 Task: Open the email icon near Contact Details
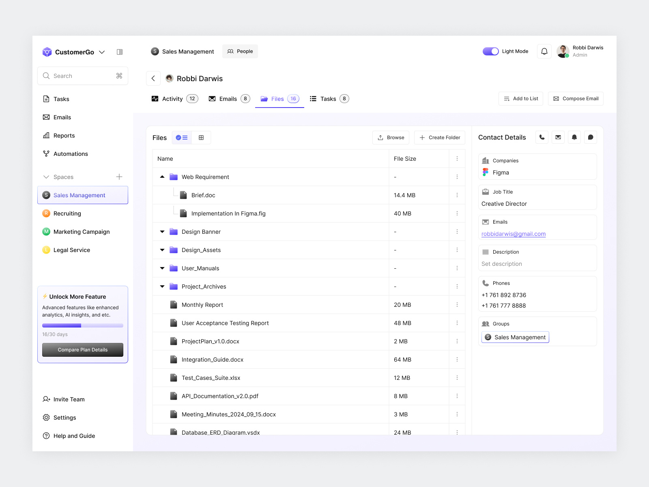(x=558, y=137)
